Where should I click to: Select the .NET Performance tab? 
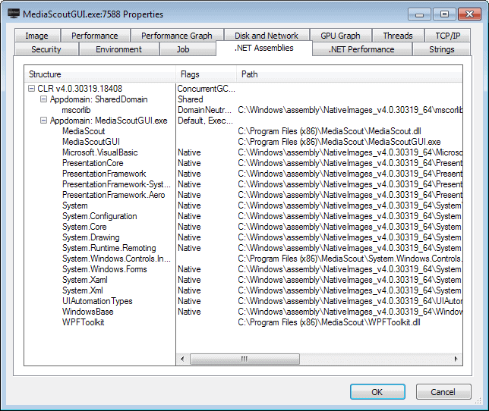tap(361, 49)
